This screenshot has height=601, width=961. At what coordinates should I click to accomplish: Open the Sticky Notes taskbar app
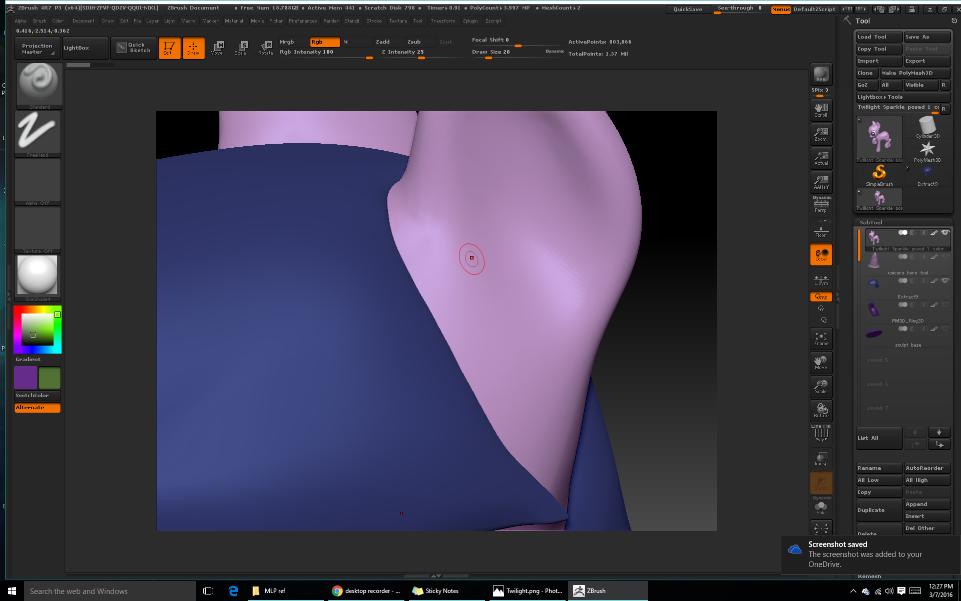pos(435,591)
